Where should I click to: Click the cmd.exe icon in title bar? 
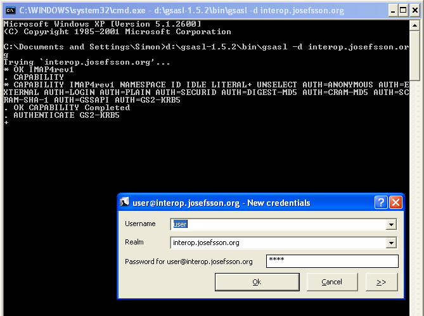[x=11, y=10]
